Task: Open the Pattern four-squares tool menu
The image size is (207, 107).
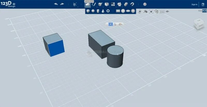Action: [x=113, y=4]
